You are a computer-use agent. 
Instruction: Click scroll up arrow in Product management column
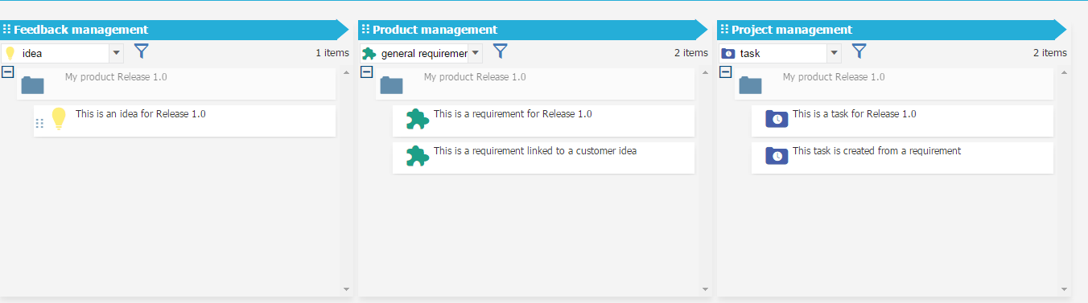[x=705, y=72]
